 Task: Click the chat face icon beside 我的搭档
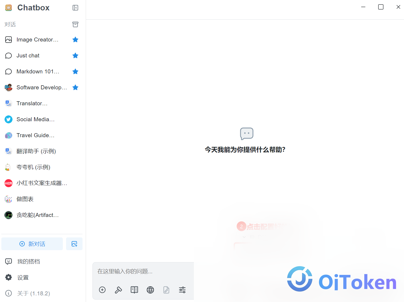[x=9, y=262]
